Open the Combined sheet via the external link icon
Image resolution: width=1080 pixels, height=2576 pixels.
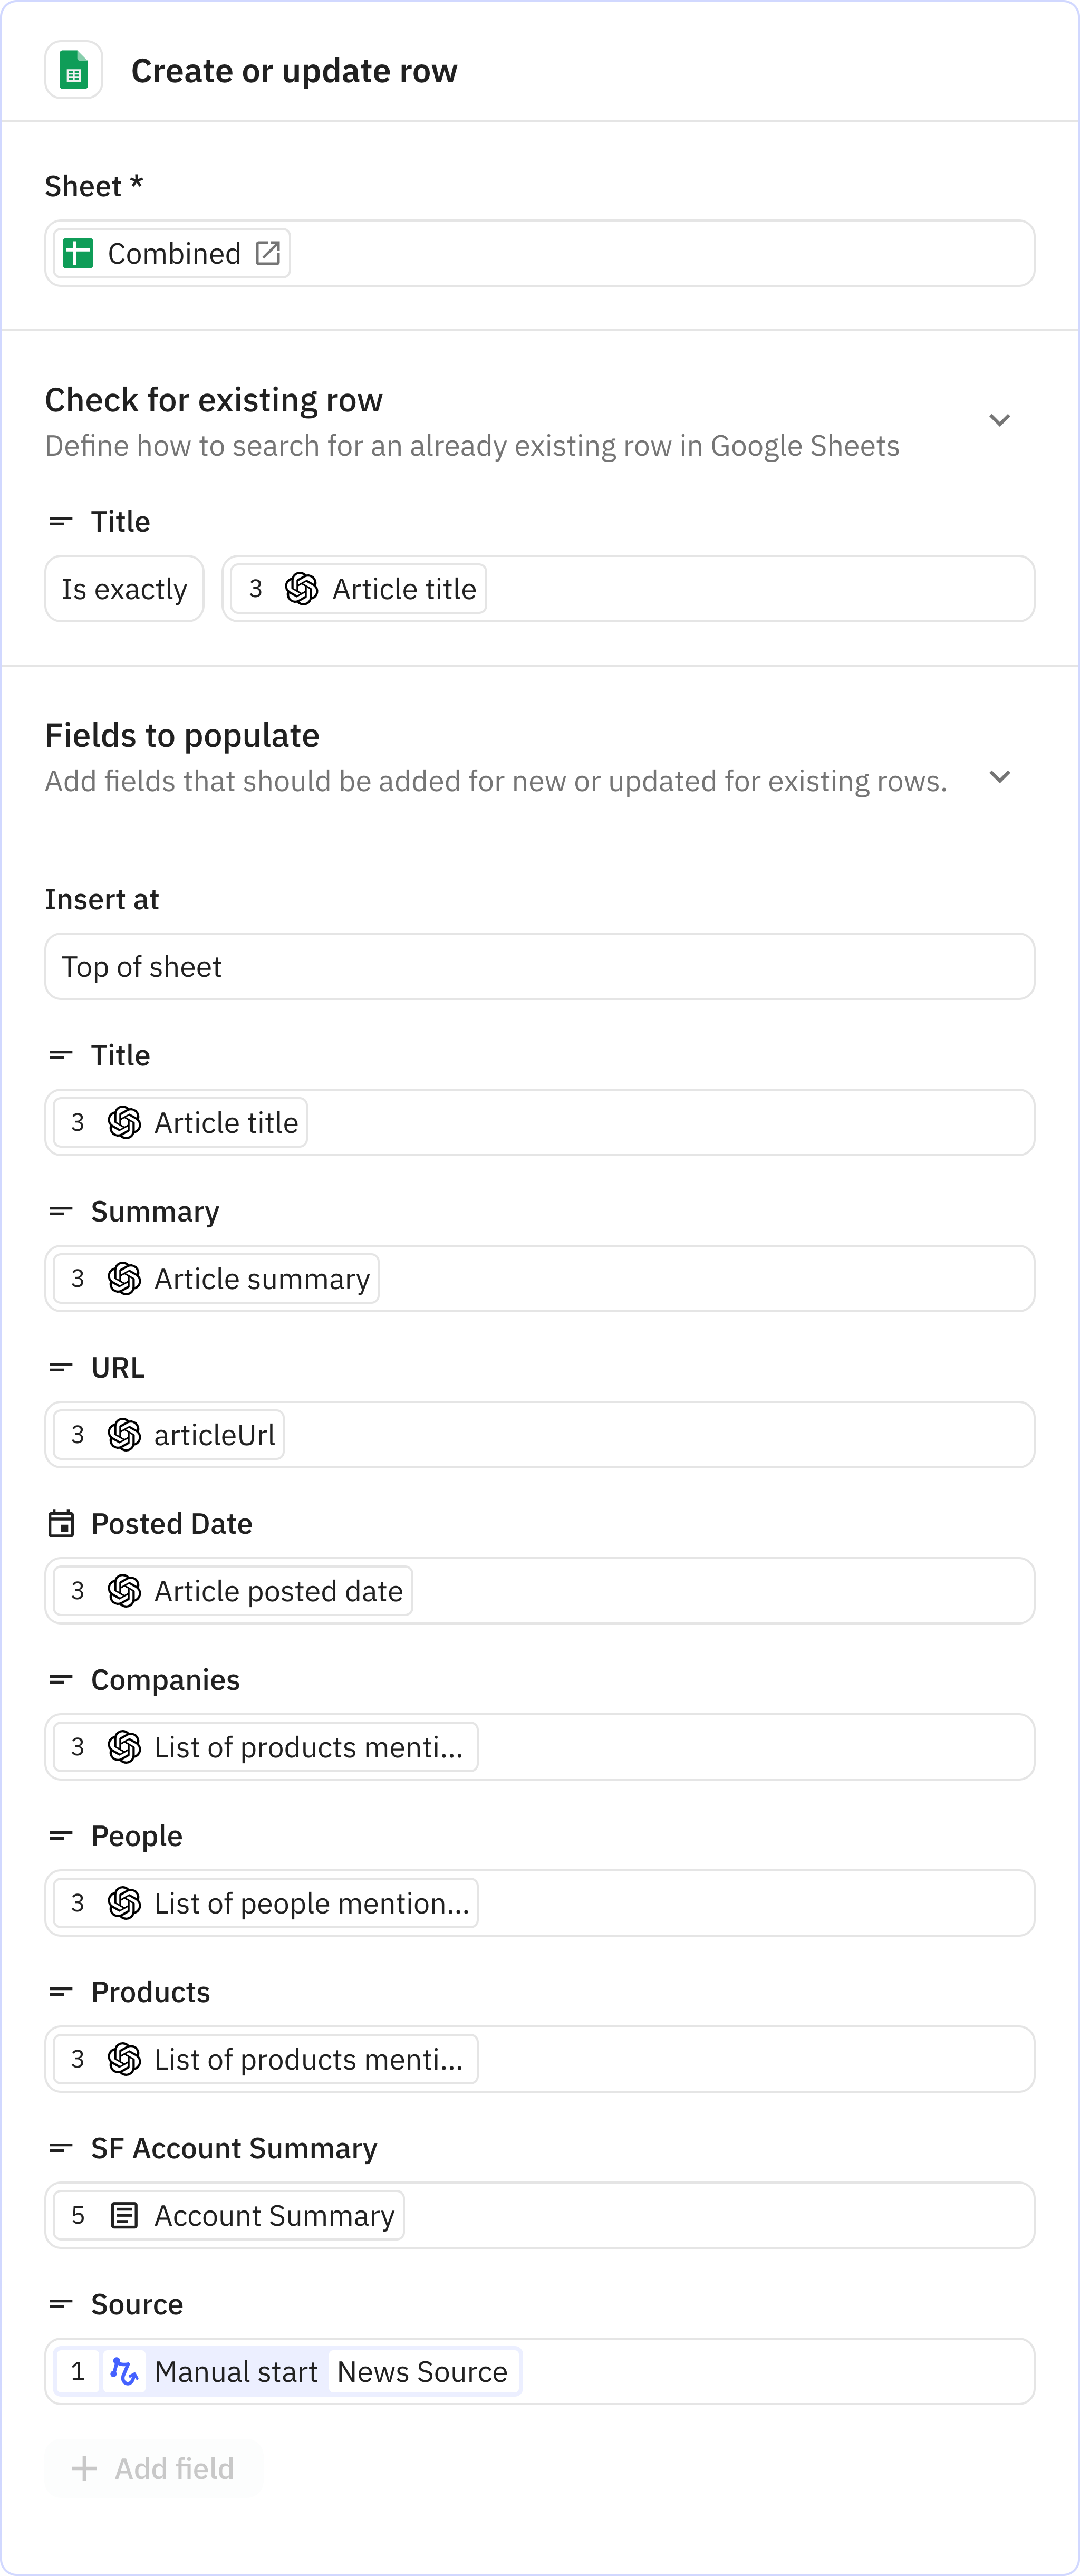click(267, 253)
